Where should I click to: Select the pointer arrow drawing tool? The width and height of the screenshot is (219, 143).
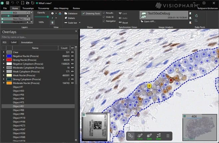(130, 136)
